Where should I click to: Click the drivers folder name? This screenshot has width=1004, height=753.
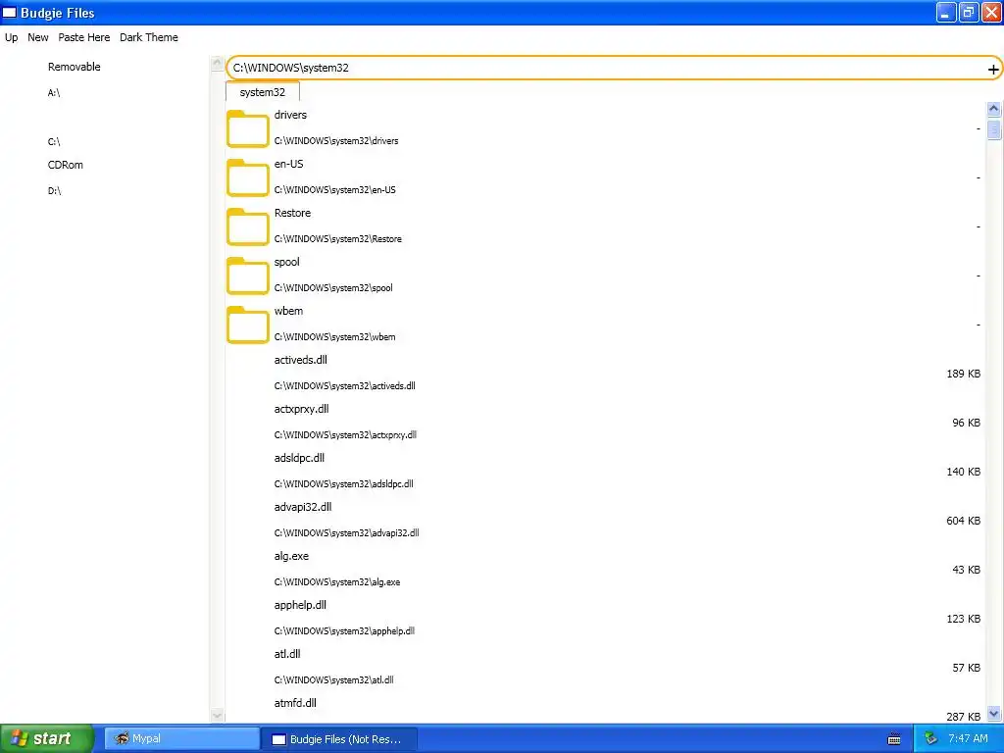(290, 115)
